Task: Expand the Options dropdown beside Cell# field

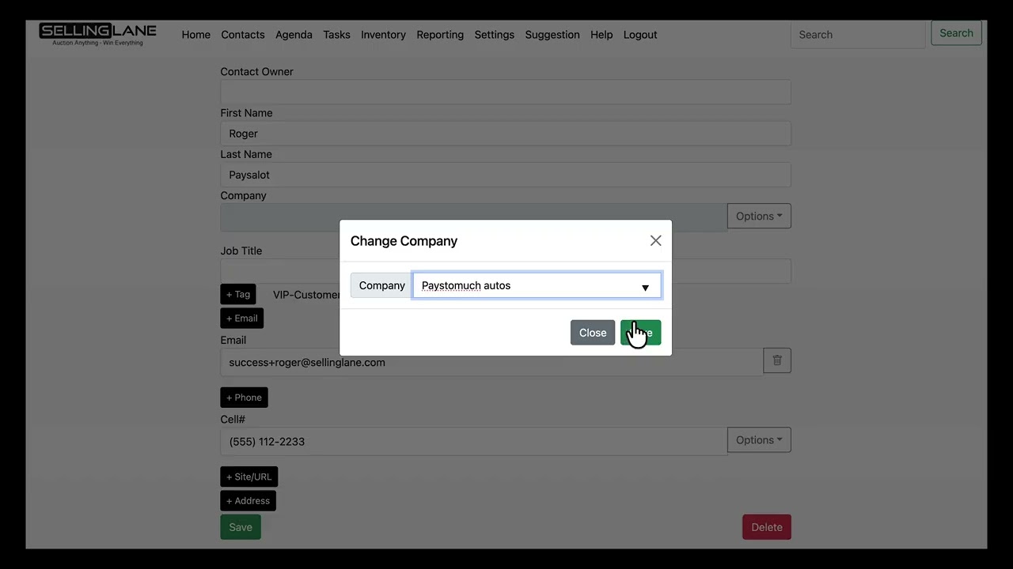Action: point(759,440)
